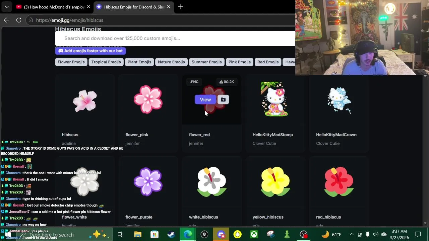Viewport: 429px width, 241px height.
Task: Launch Steam from the taskbar
Action: [171, 234]
